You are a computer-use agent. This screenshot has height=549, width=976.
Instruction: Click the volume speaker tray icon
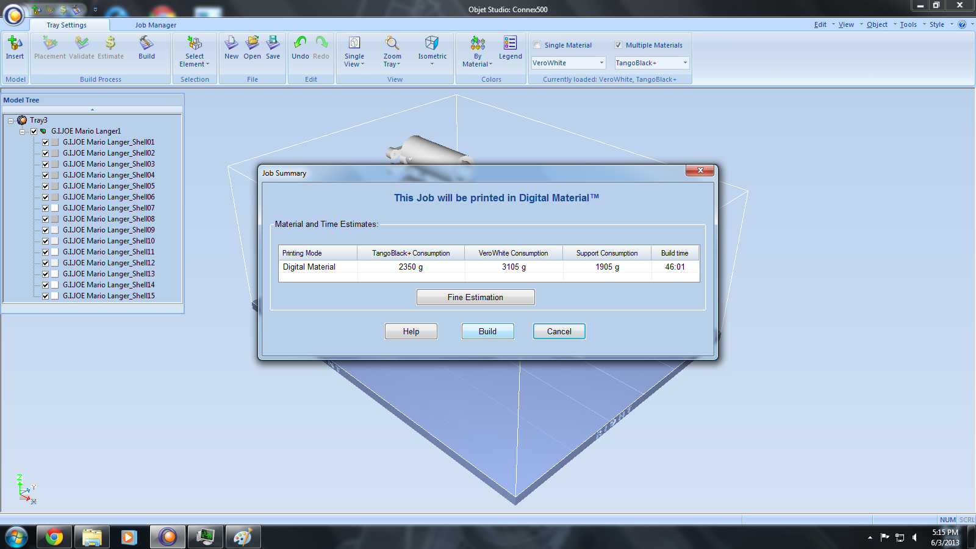click(914, 537)
